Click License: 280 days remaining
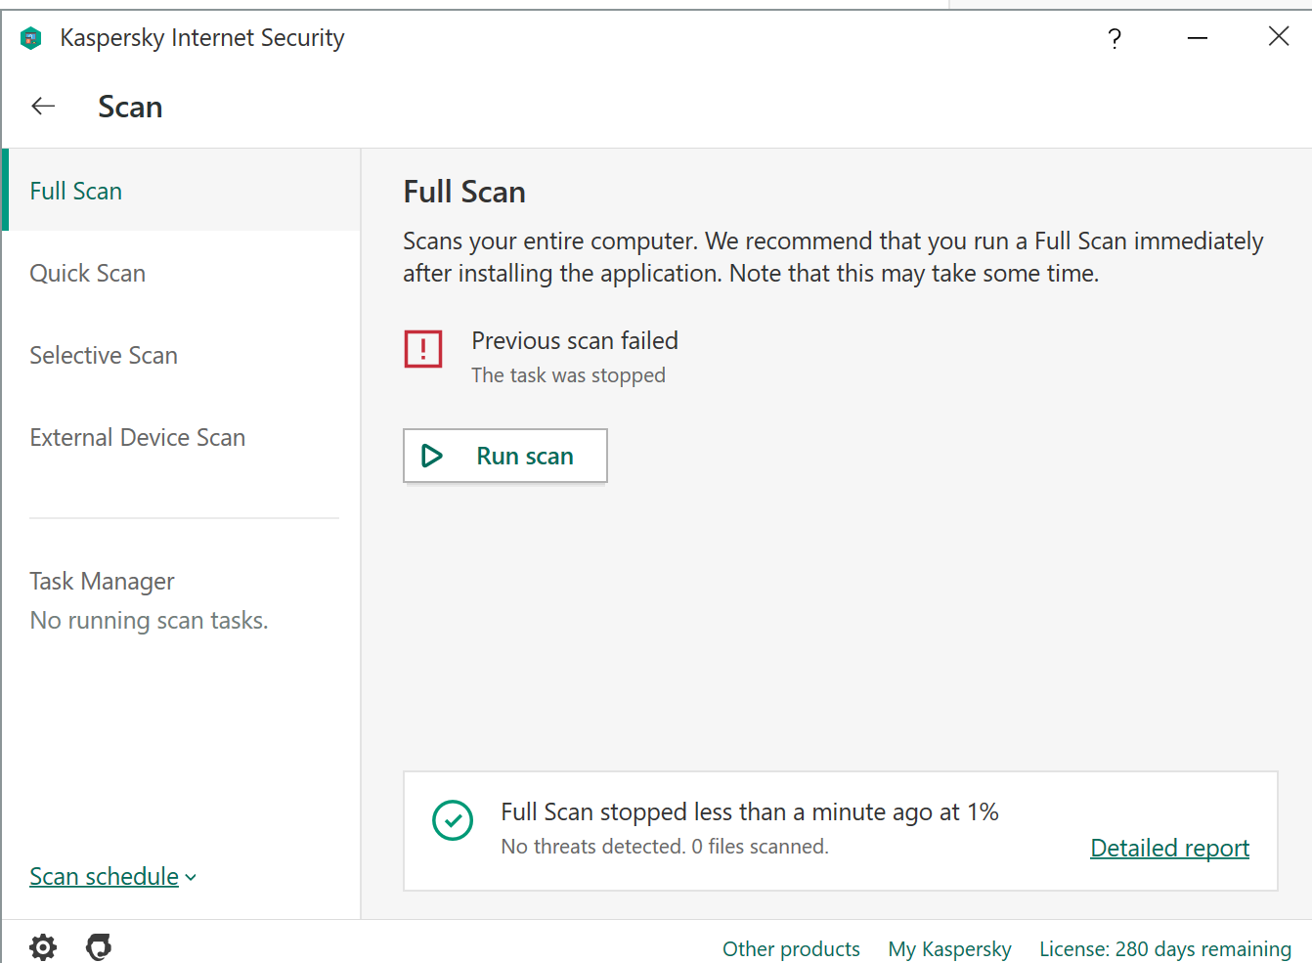Image resolution: width=1312 pixels, height=963 pixels. [1164, 948]
